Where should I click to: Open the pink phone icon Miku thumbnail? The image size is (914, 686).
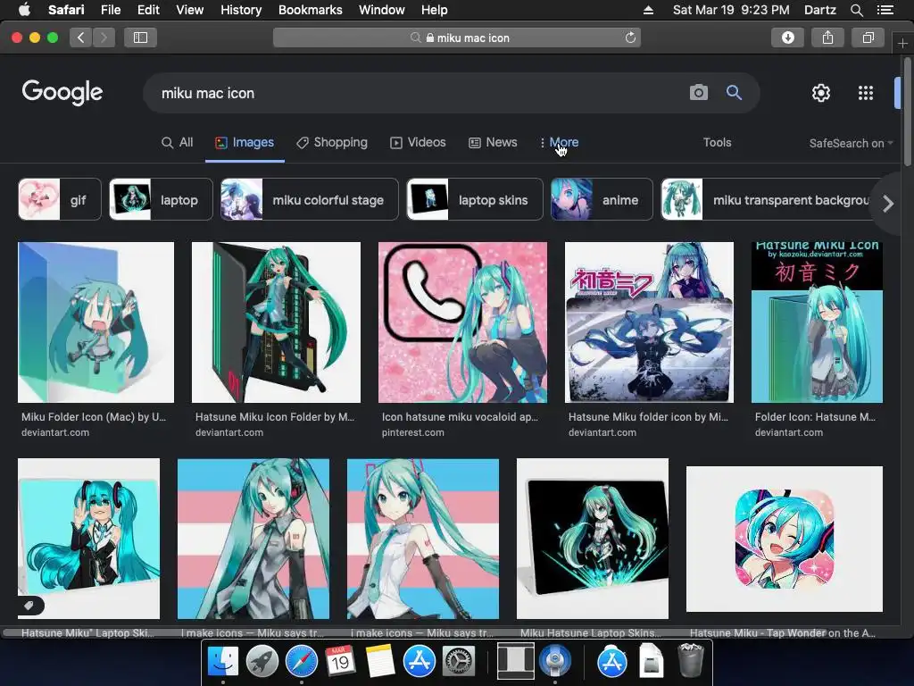[x=463, y=322]
